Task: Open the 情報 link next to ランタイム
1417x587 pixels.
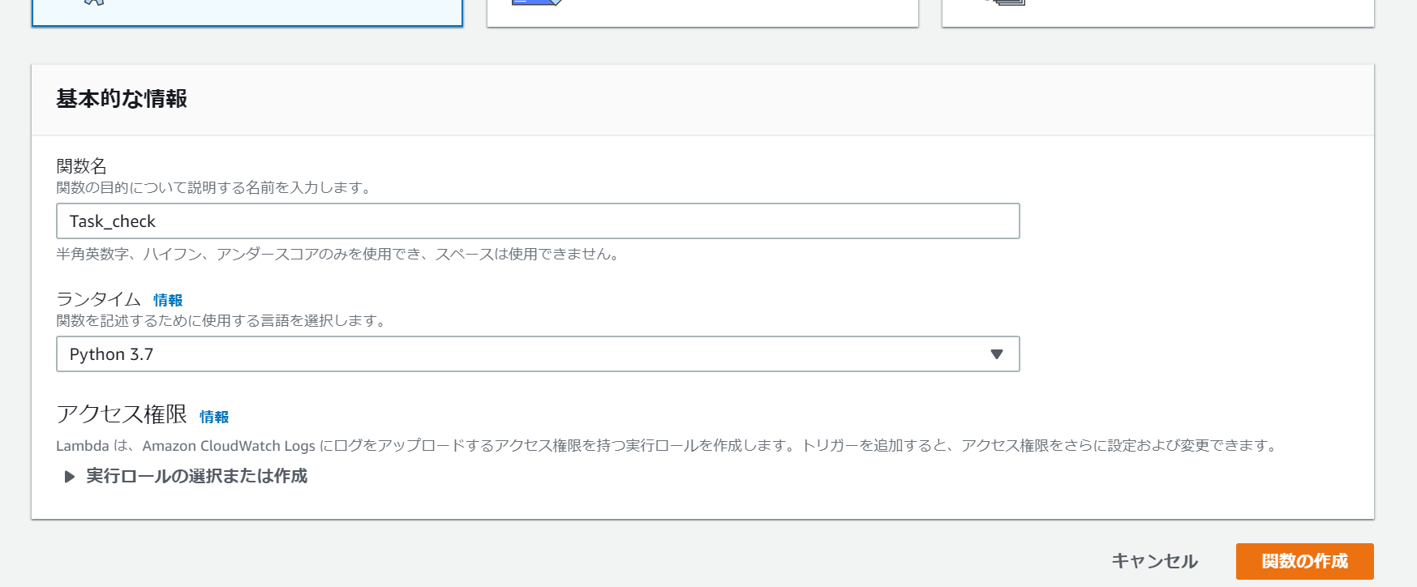Action: [168, 301]
